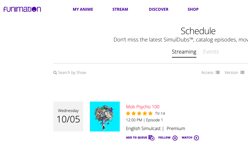248x147 pixels.
Task: Click the Watch play circle icon
Action: coord(196,138)
